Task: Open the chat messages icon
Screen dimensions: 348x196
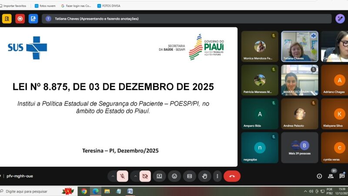Action: 342,176
